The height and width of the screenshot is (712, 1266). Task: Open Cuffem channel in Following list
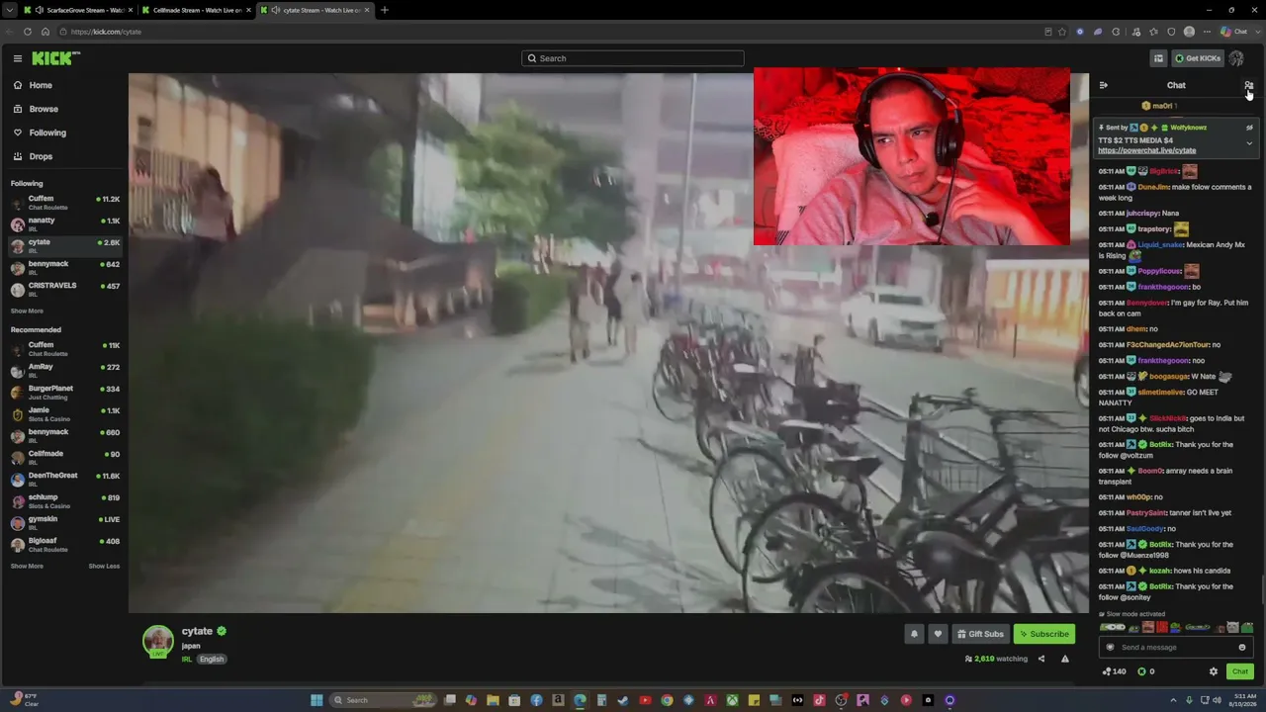click(x=65, y=203)
